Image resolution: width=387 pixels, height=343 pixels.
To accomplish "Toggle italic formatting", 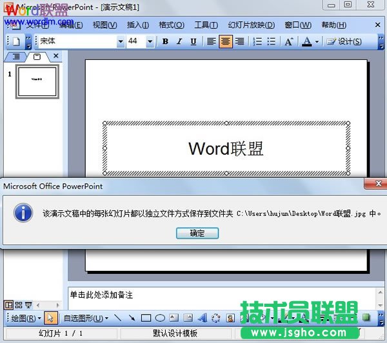I will tap(179, 41).
